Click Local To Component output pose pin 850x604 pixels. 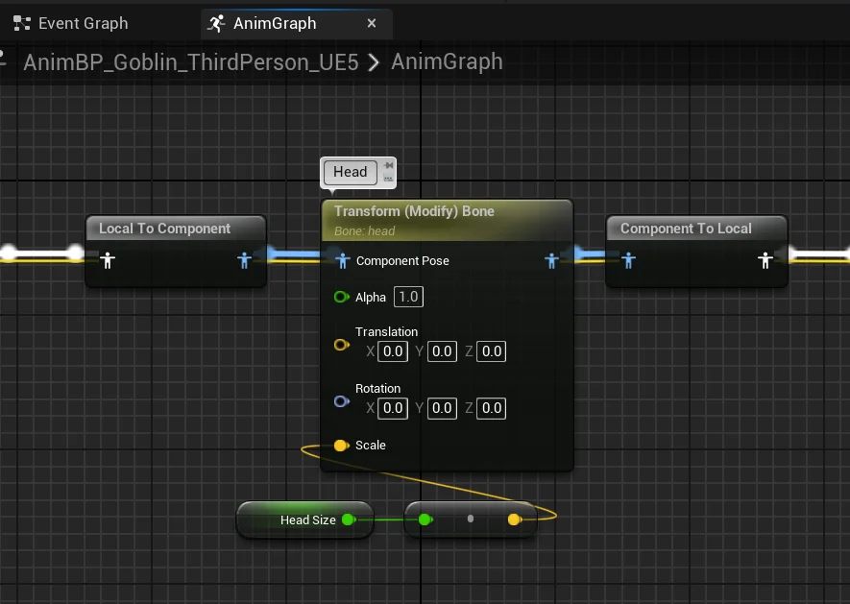[x=244, y=261]
